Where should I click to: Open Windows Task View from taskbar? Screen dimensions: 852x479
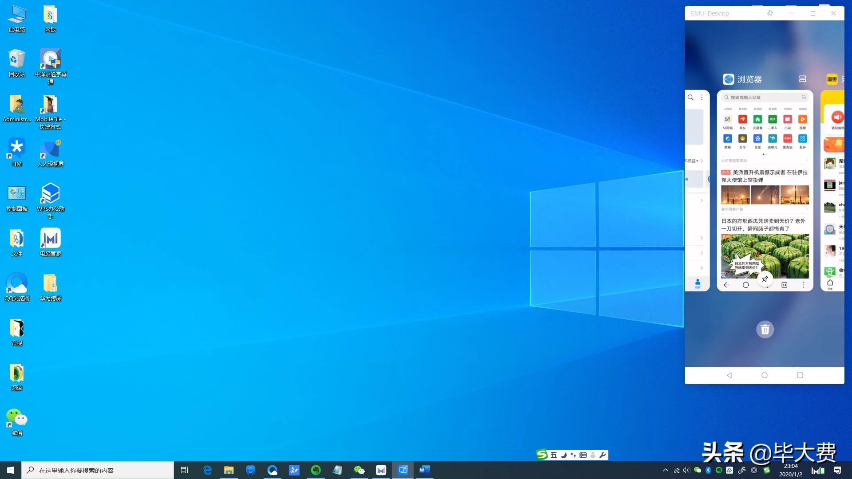[185, 470]
